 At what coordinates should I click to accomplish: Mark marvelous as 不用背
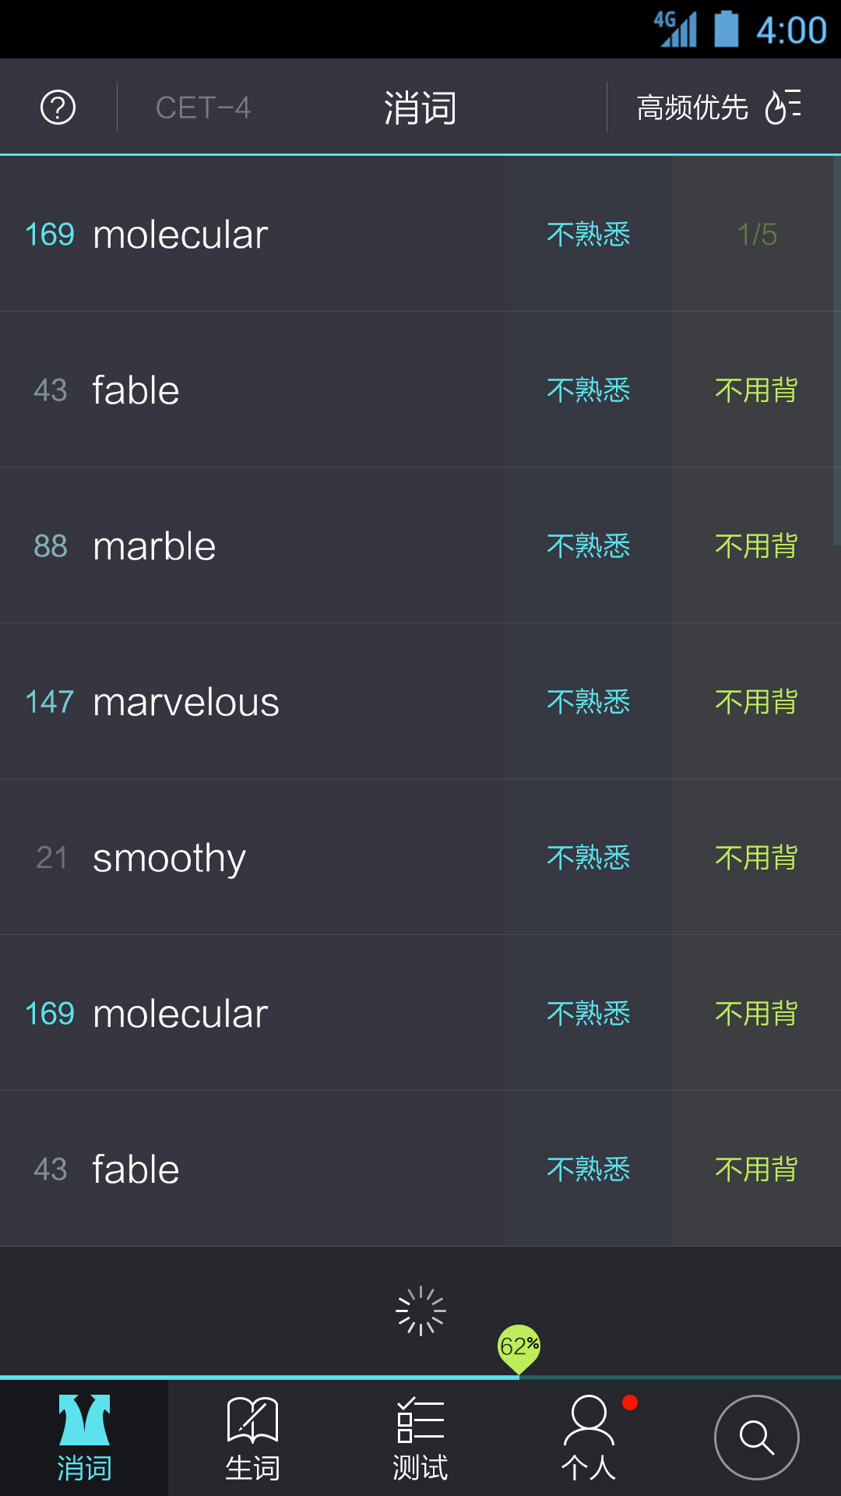[x=756, y=701]
